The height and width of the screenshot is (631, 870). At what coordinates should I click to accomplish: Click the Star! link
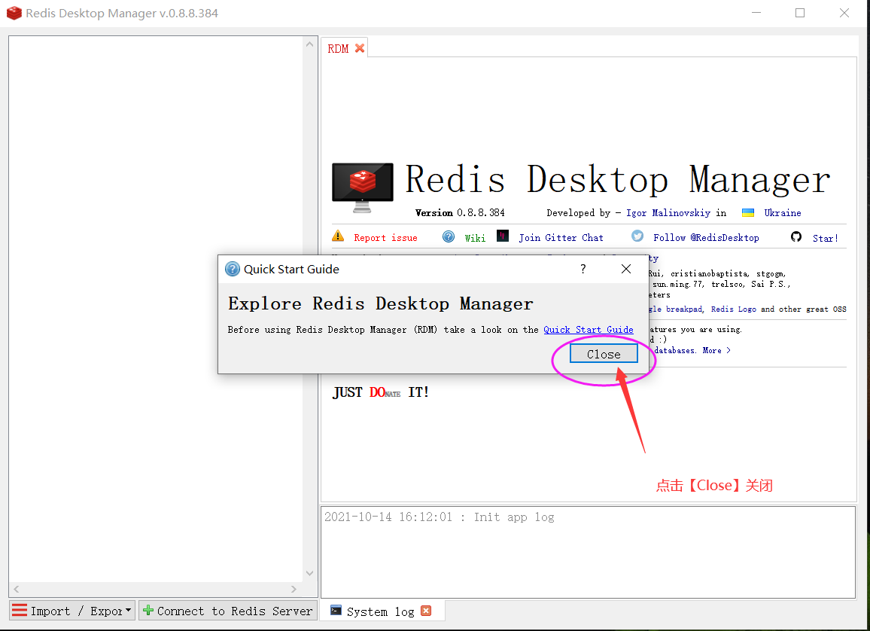click(825, 238)
